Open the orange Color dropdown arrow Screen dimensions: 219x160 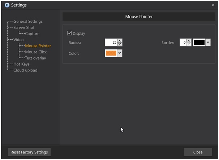pos(120,53)
